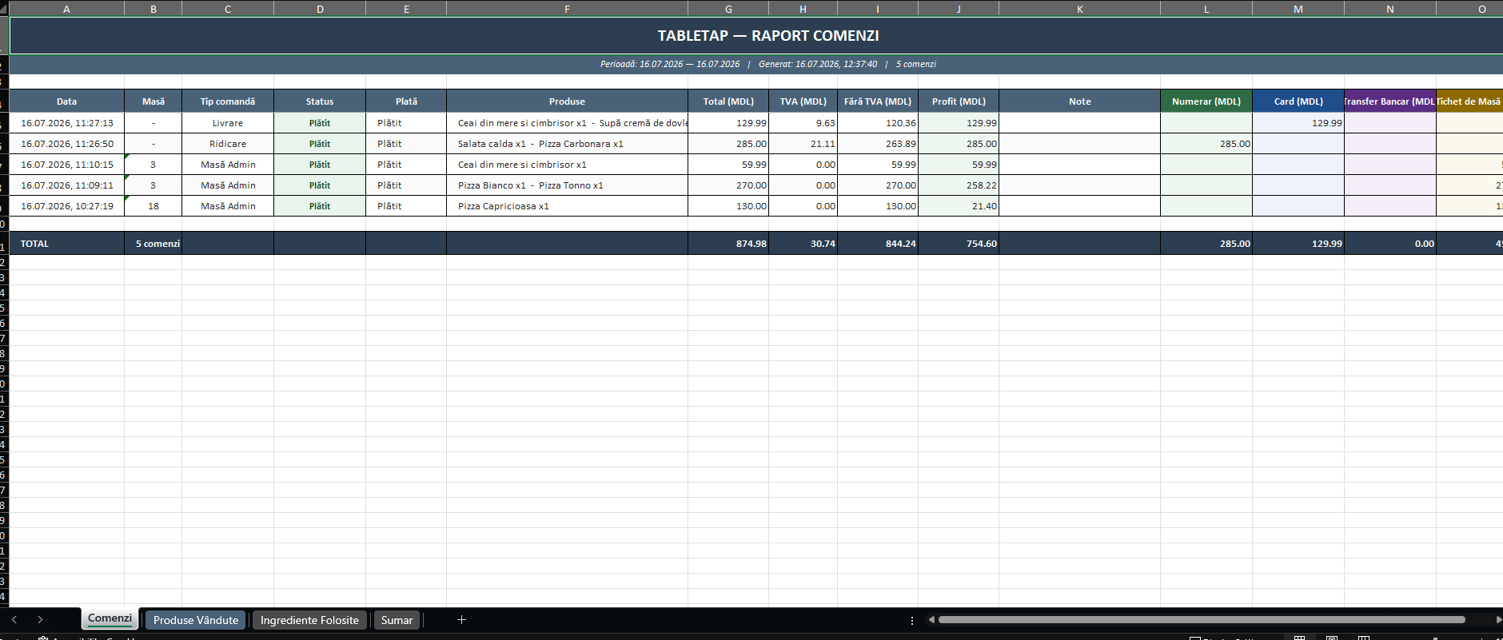Image resolution: width=1503 pixels, height=640 pixels.
Task: Click the Total 874.98 cell in TOTAL row
Action: (x=728, y=244)
